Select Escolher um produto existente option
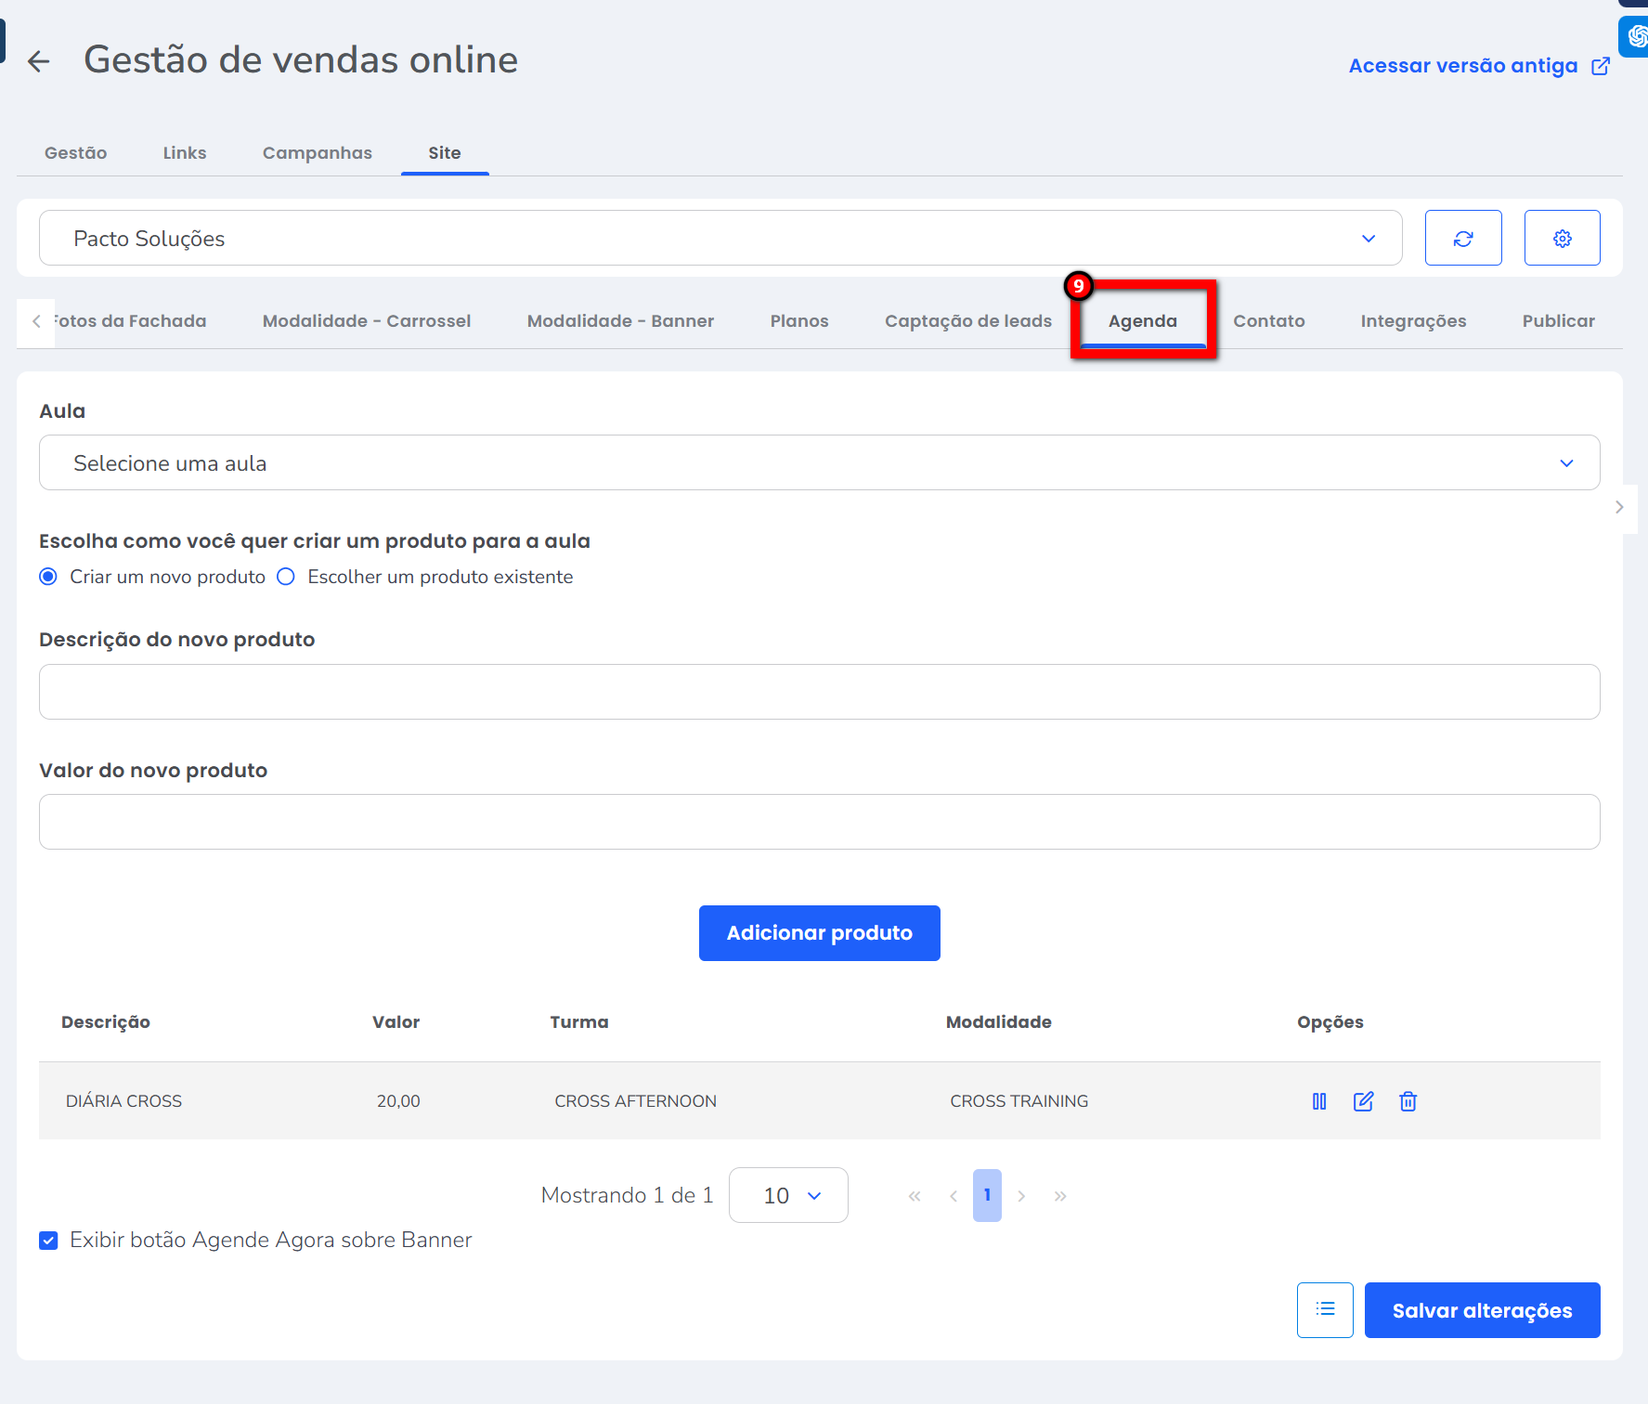This screenshot has width=1648, height=1404. 287,577
